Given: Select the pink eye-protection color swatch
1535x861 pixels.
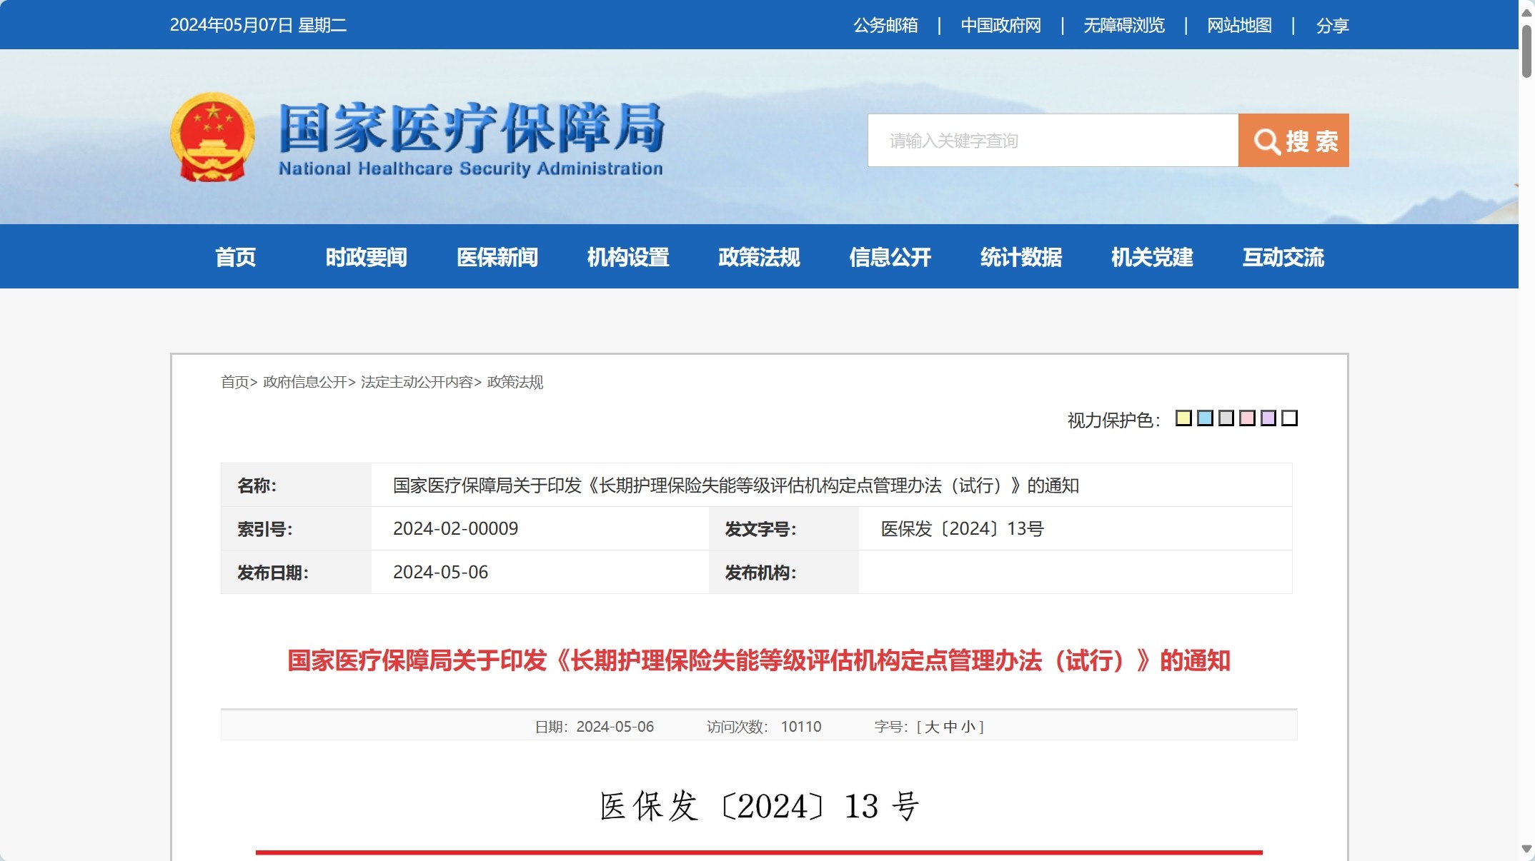Looking at the screenshot, I should click(1247, 418).
